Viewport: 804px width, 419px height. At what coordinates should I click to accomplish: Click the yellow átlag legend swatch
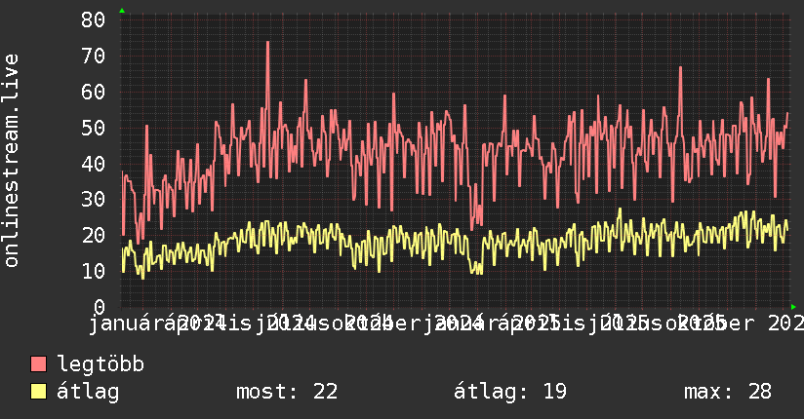[38, 391]
